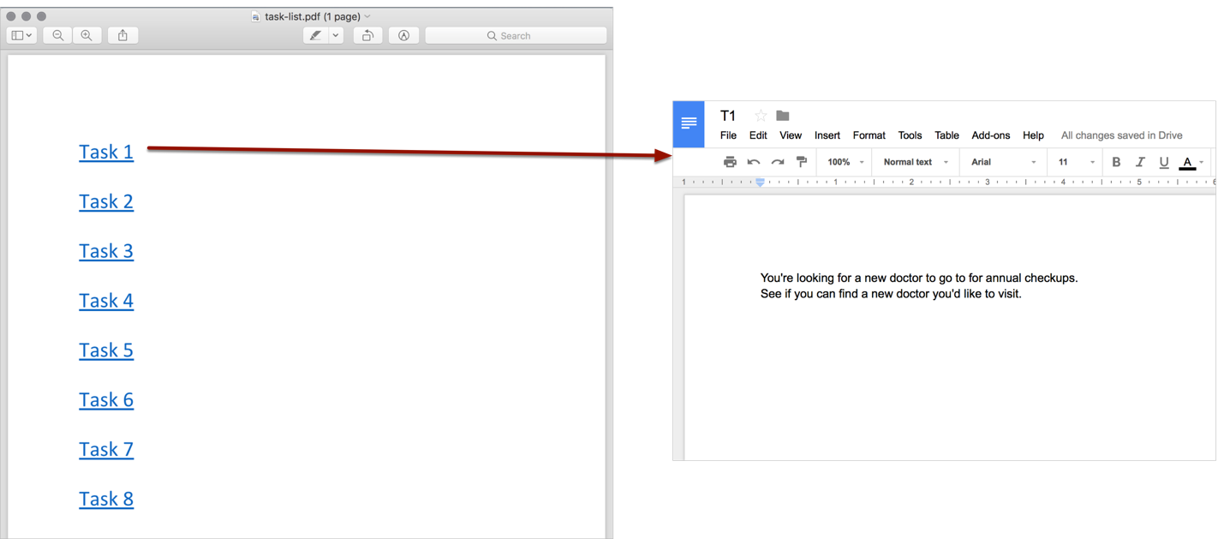Select the highlight pen tool
The height and width of the screenshot is (539, 1224).
316,35
